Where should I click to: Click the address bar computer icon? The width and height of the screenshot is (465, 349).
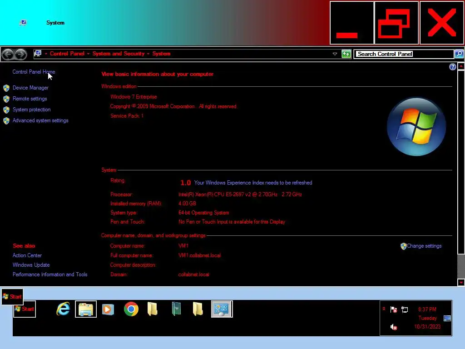[x=38, y=54]
